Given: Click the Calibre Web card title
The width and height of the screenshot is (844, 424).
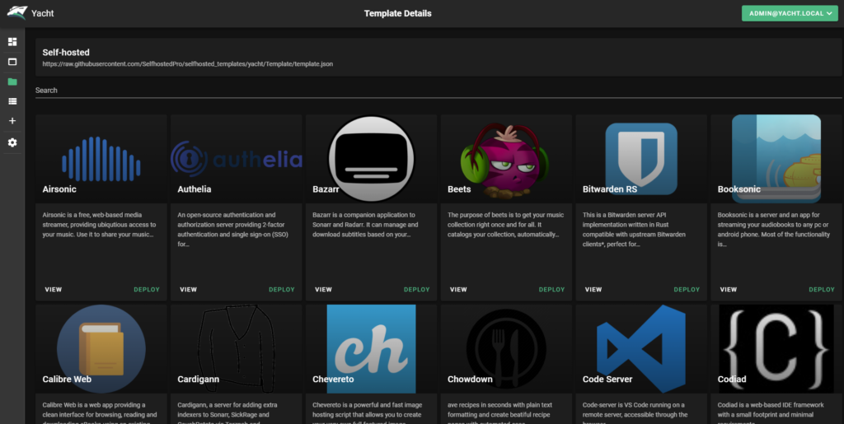Looking at the screenshot, I should click(67, 379).
